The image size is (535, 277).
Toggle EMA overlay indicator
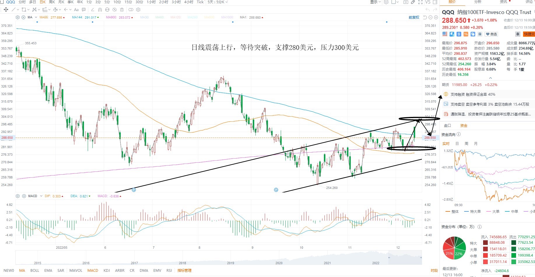[x=48, y=270]
